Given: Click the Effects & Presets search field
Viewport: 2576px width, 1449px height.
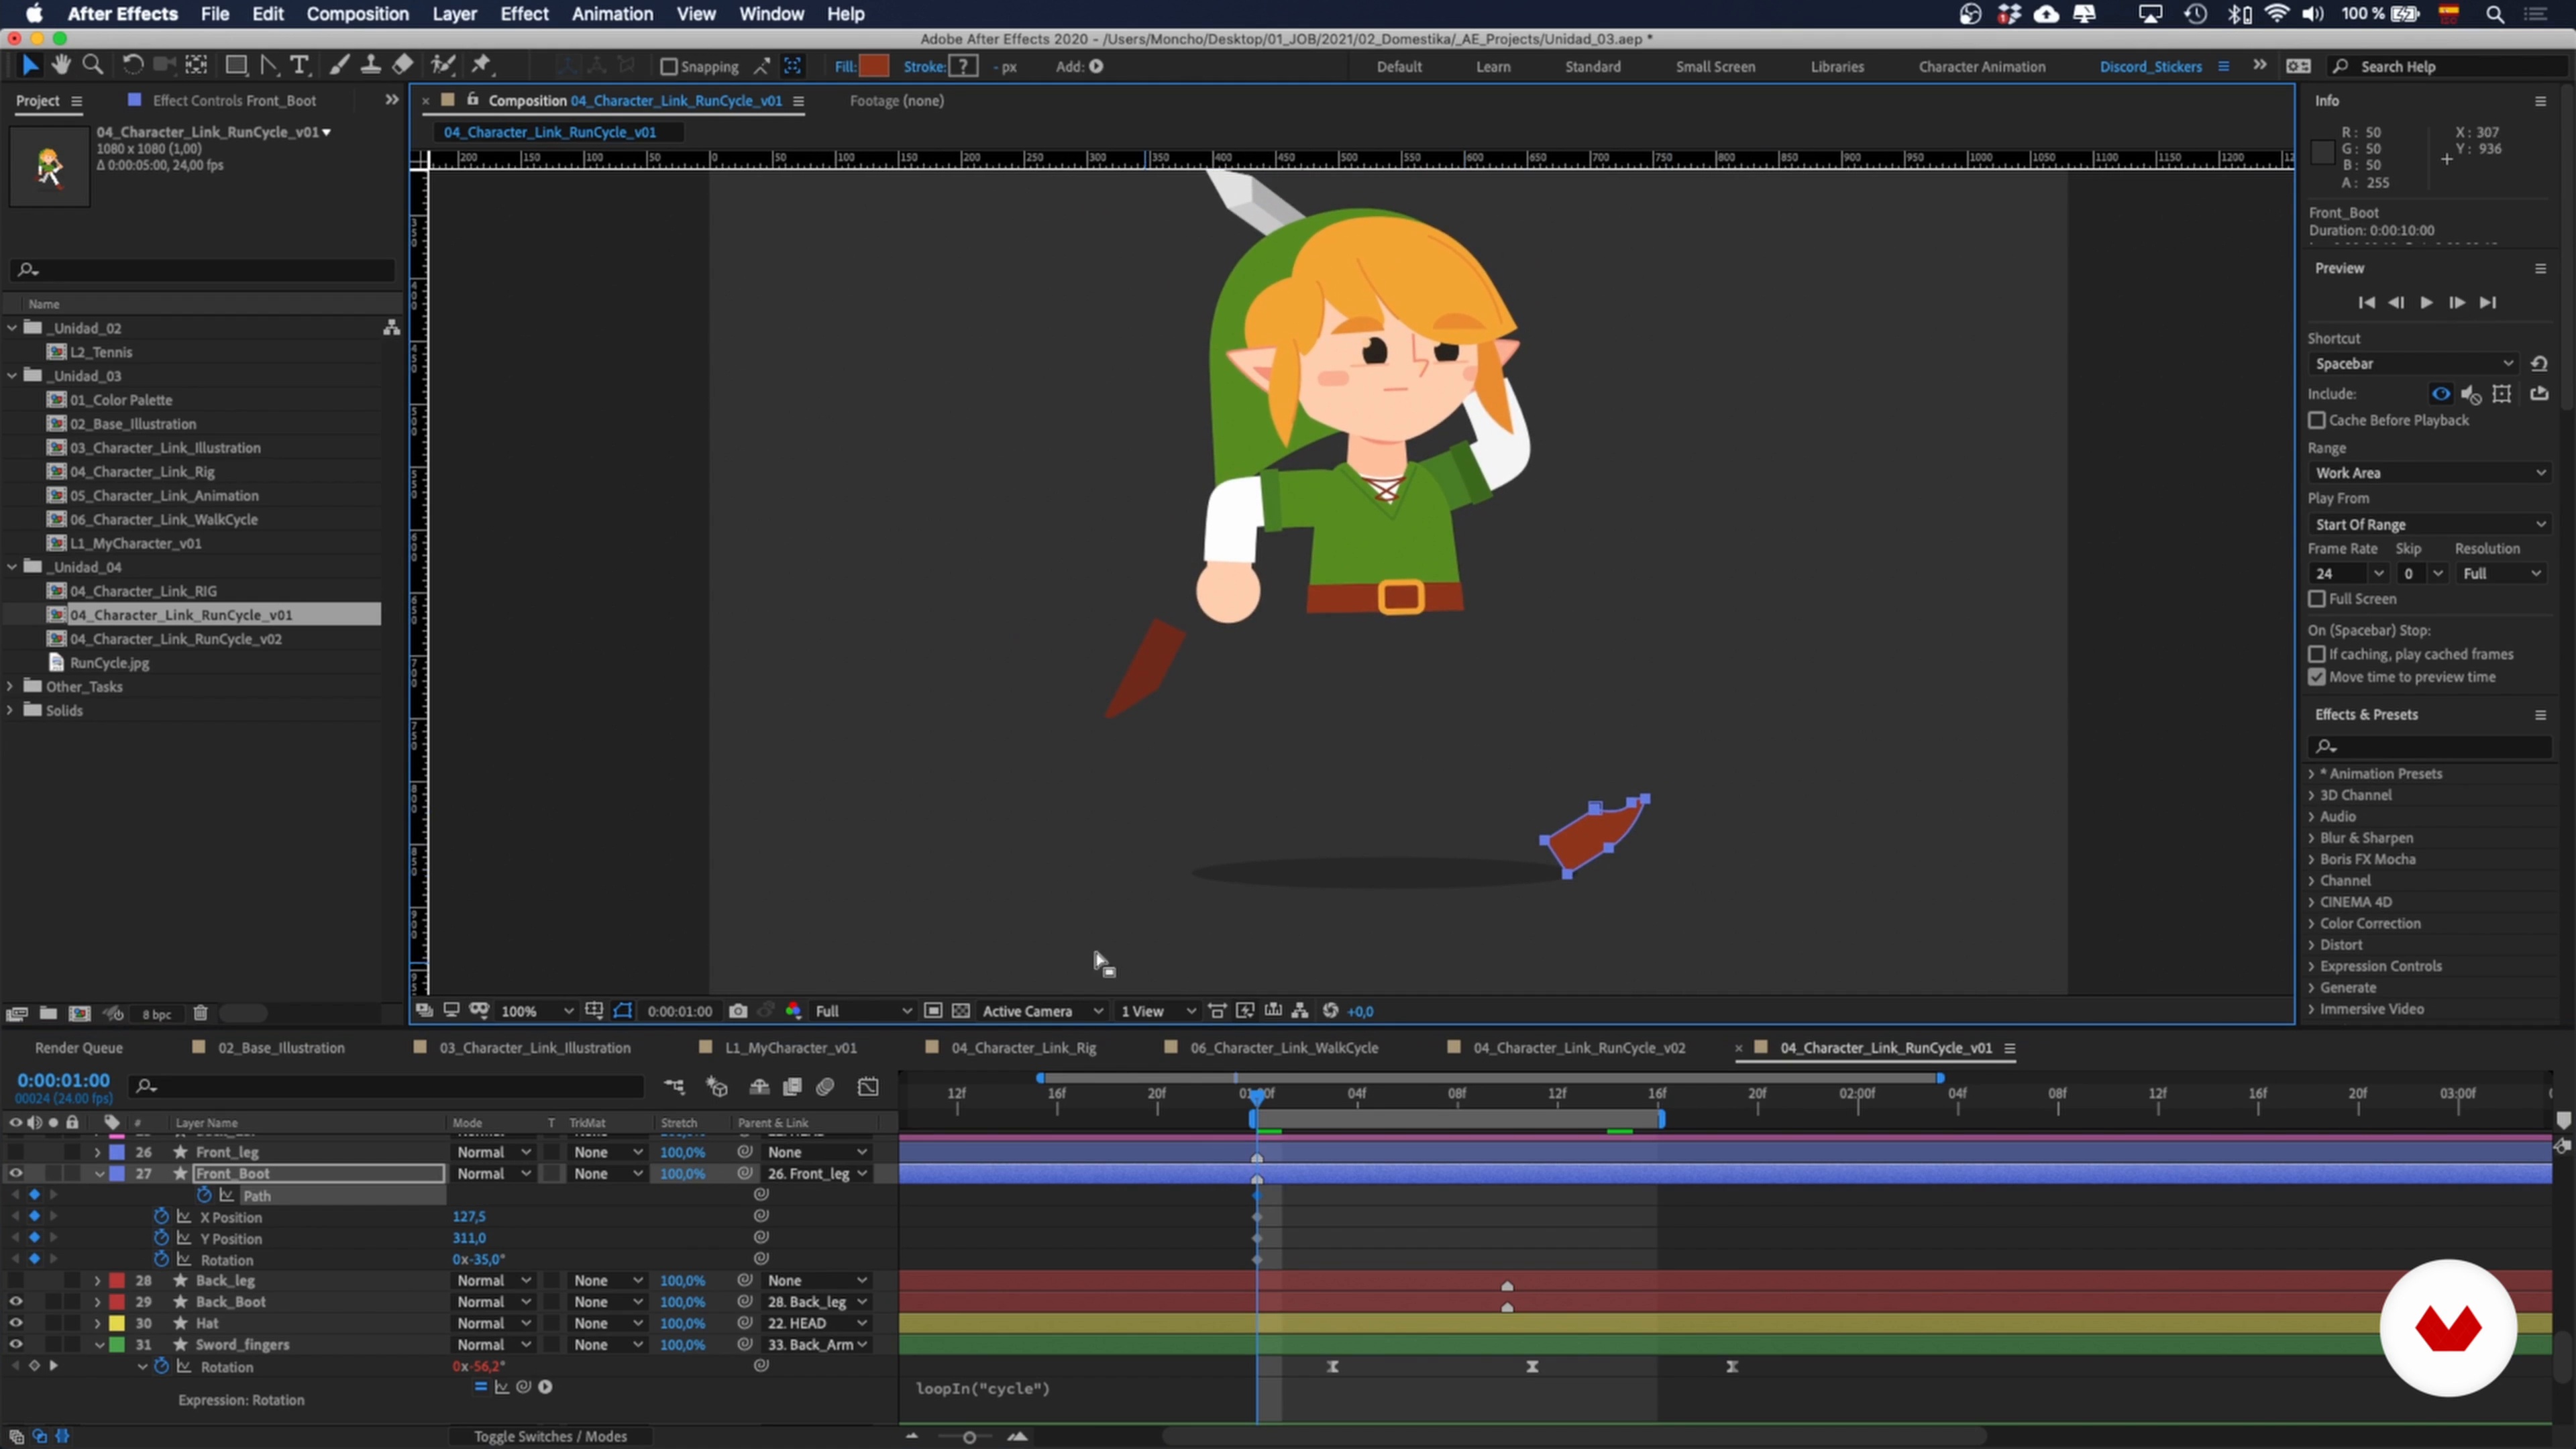Looking at the screenshot, I should point(2430,747).
